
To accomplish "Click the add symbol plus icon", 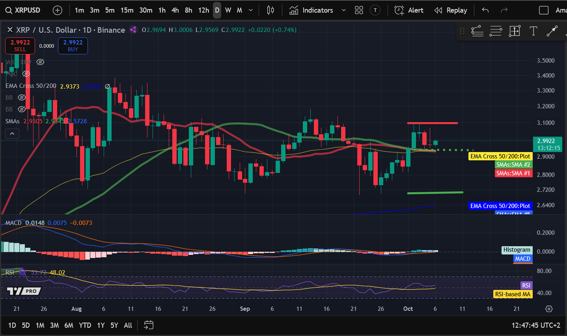I will [58, 10].
